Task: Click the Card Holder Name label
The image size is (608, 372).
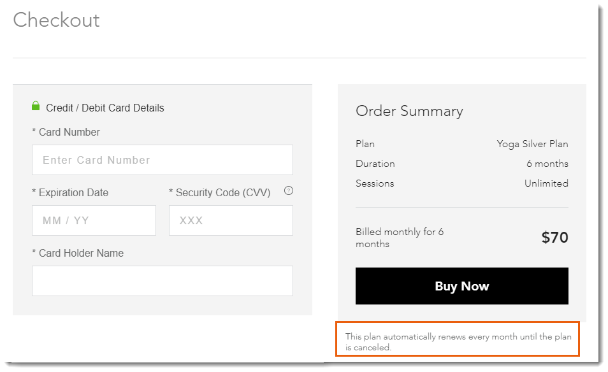Action: 78,253
